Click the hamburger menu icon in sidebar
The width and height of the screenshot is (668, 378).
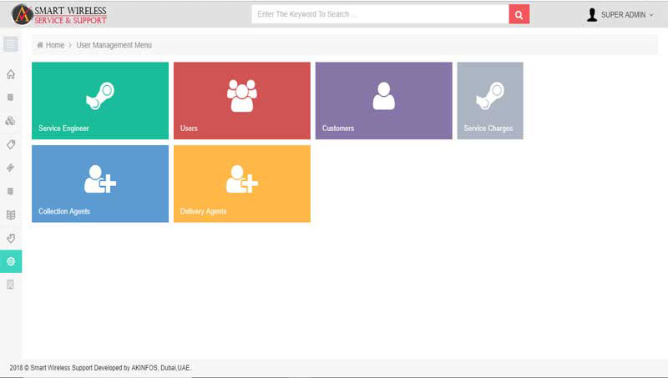[x=11, y=44]
